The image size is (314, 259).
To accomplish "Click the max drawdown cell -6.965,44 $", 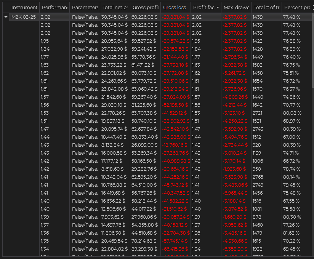I will 235,193.
